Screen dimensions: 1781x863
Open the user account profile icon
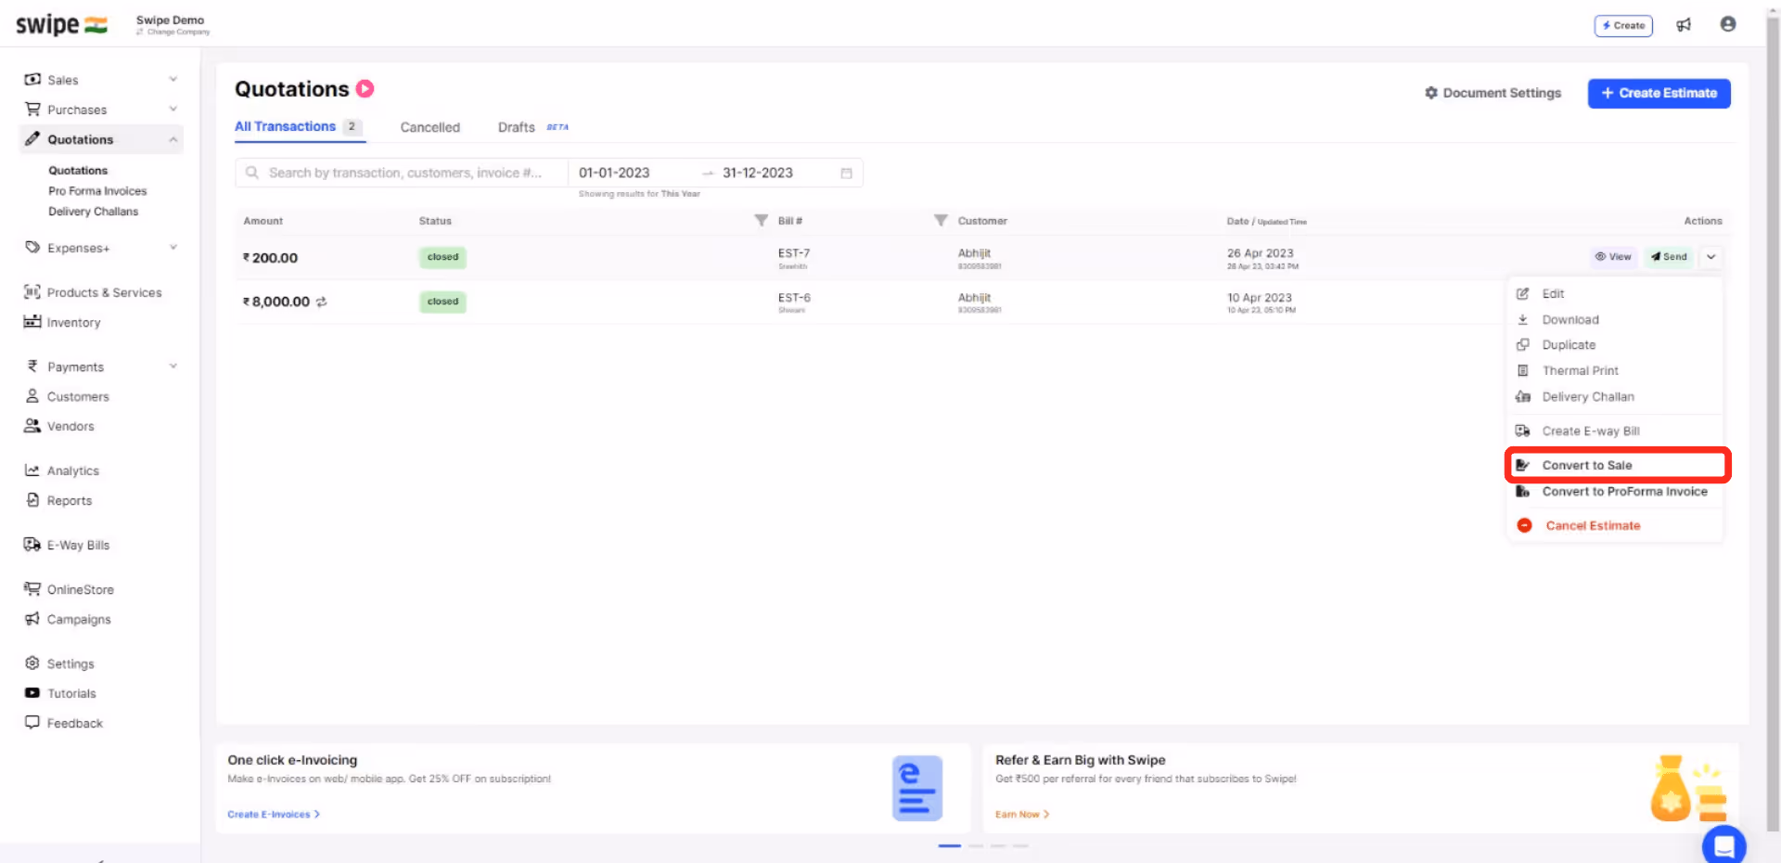(1728, 24)
